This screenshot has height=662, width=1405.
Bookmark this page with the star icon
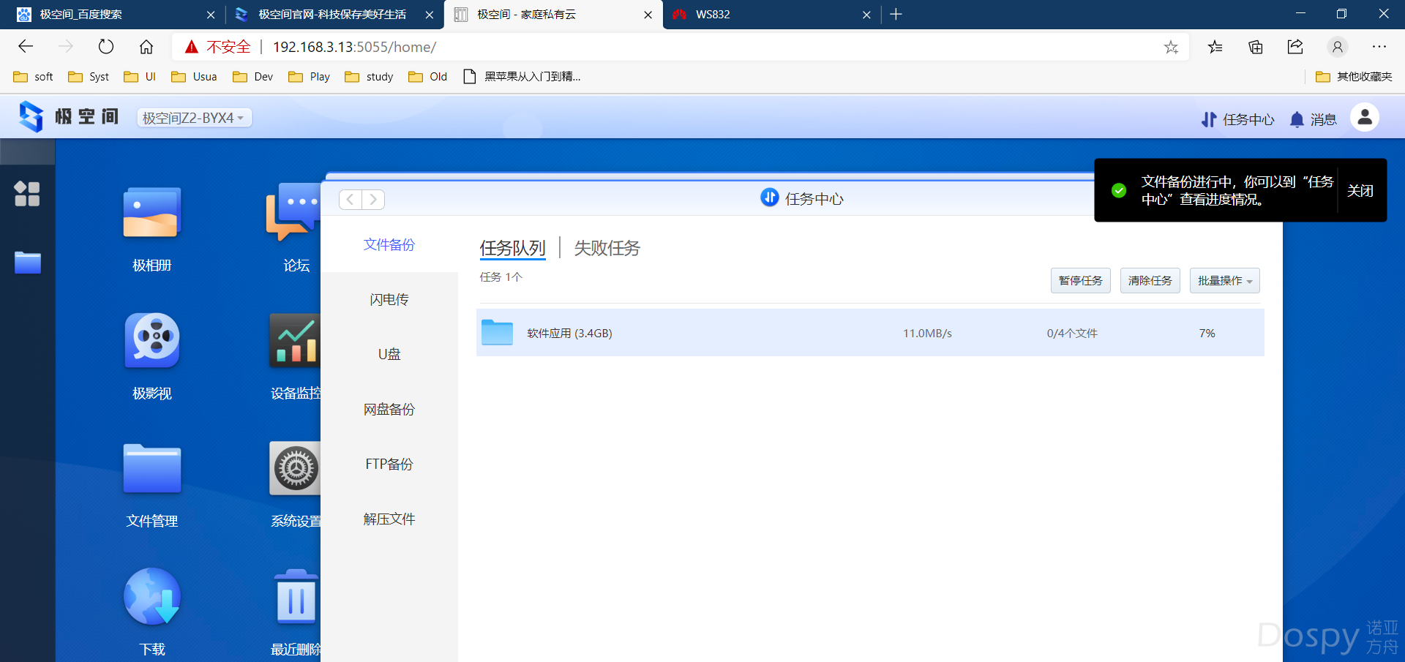click(x=1171, y=47)
